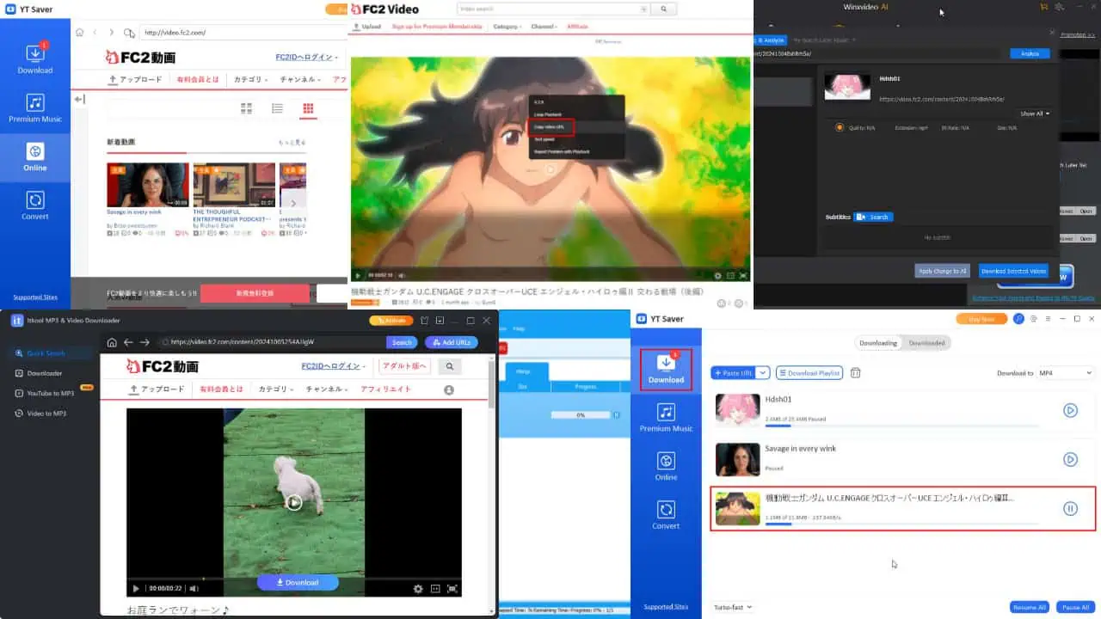
Task: Expand Category menu on FC2 Video page
Action: point(506,27)
